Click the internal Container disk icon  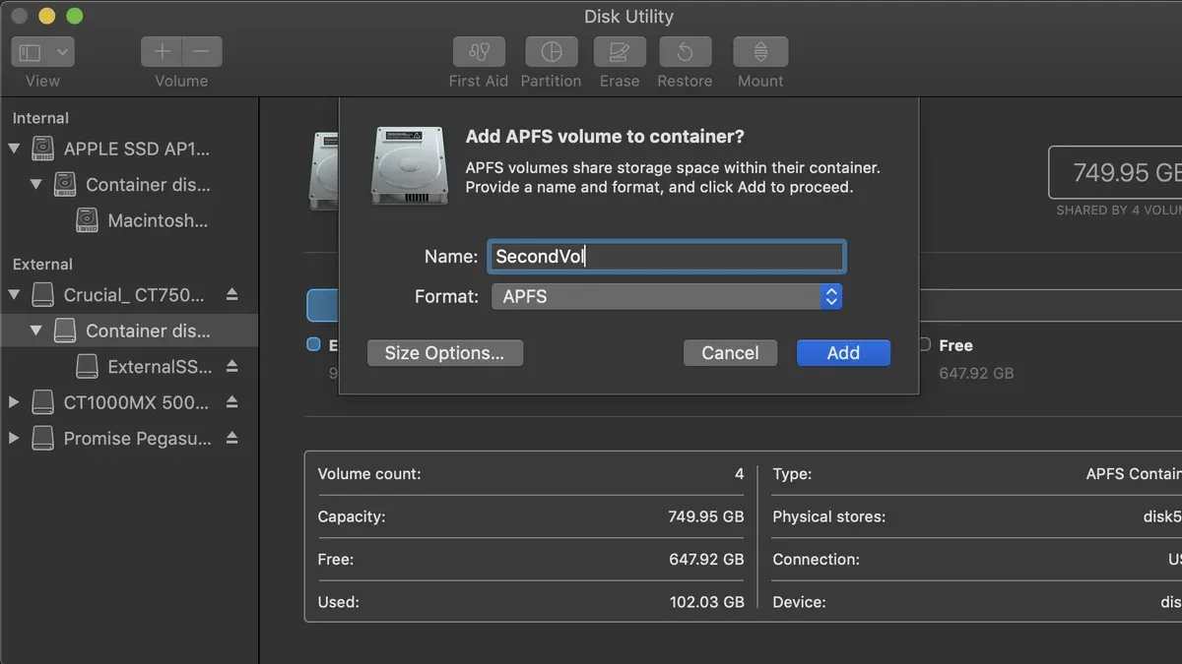pyautogui.click(x=64, y=184)
